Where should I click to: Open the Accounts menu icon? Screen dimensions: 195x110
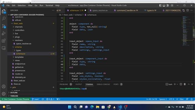4,86
